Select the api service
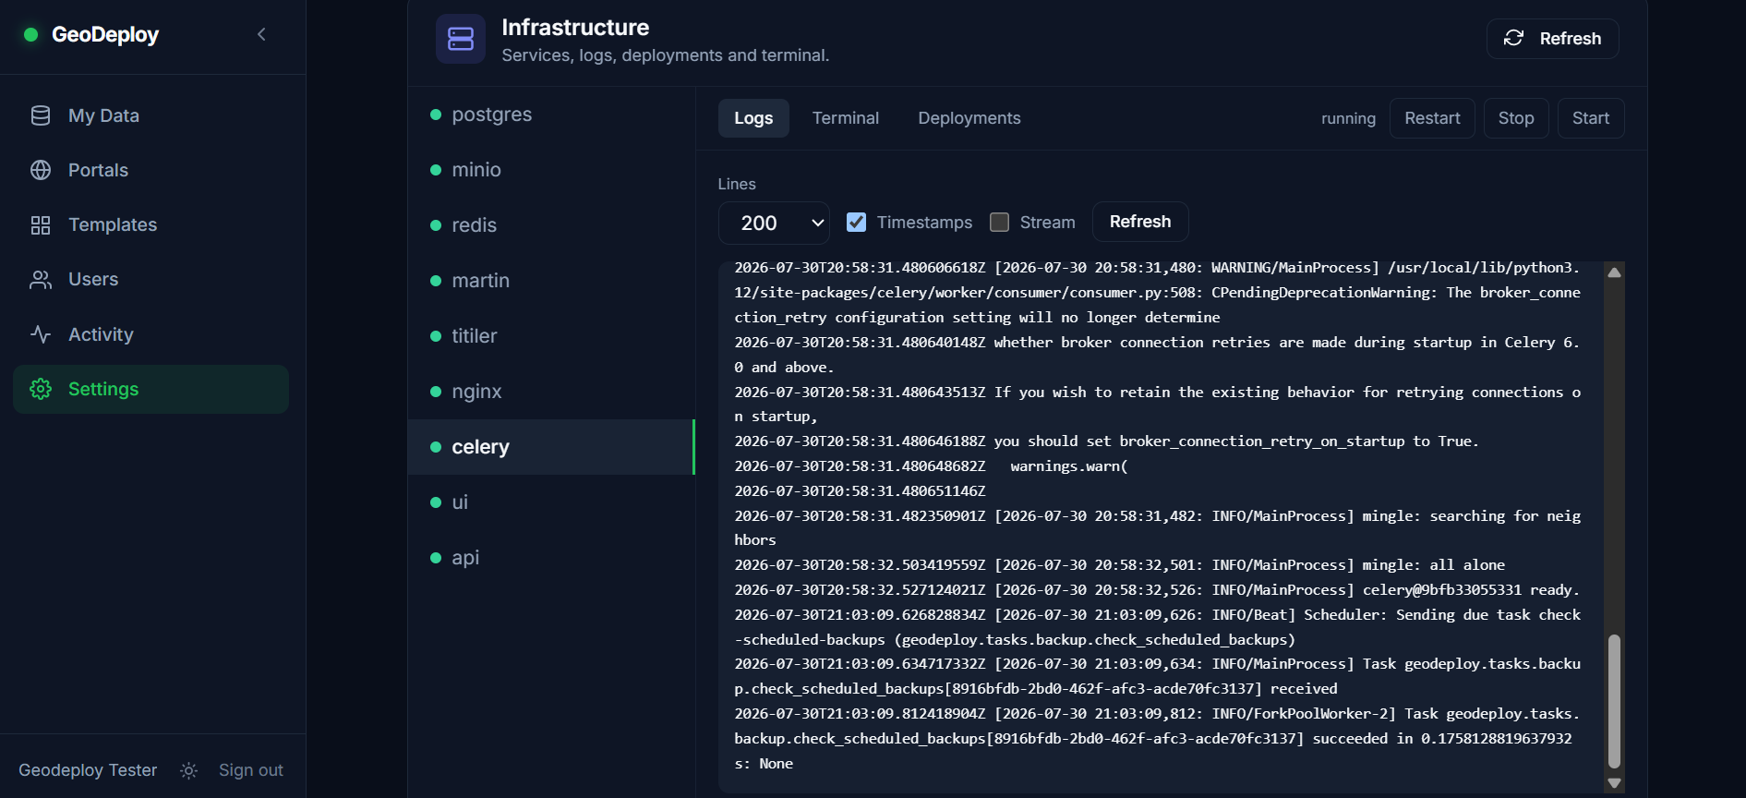Image resolution: width=1746 pixels, height=798 pixels. coord(551,558)
